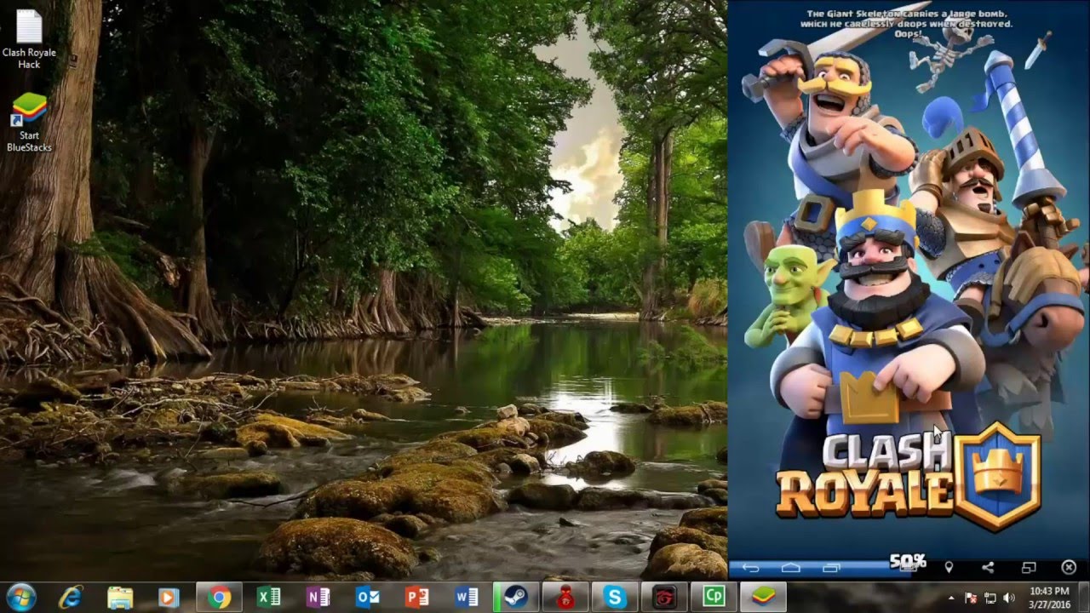Open Action Center flag icon
Image resolution: width=1090 pixels, height=613 pixels.
pyautogui.click(x=971, y=598)
